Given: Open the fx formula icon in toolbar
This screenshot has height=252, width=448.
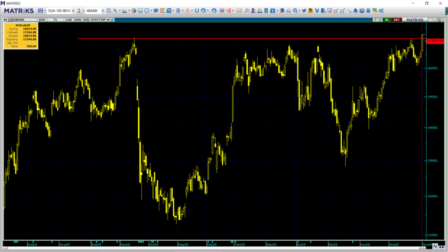Looking at the screenshot, I should [x=247, y=10].
